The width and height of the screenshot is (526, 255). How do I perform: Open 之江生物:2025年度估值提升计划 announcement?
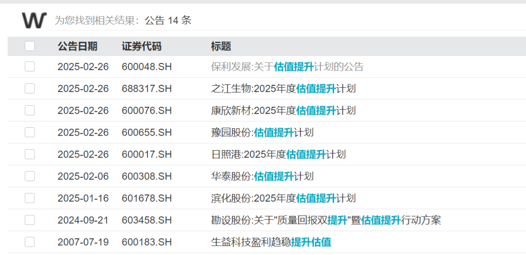[283, 89]
